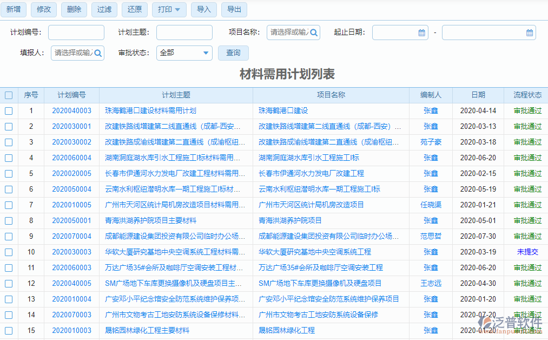Click the 导出 export button
Image resolution: width=548 pixels, height=340 pixels.
click(234, 9)
